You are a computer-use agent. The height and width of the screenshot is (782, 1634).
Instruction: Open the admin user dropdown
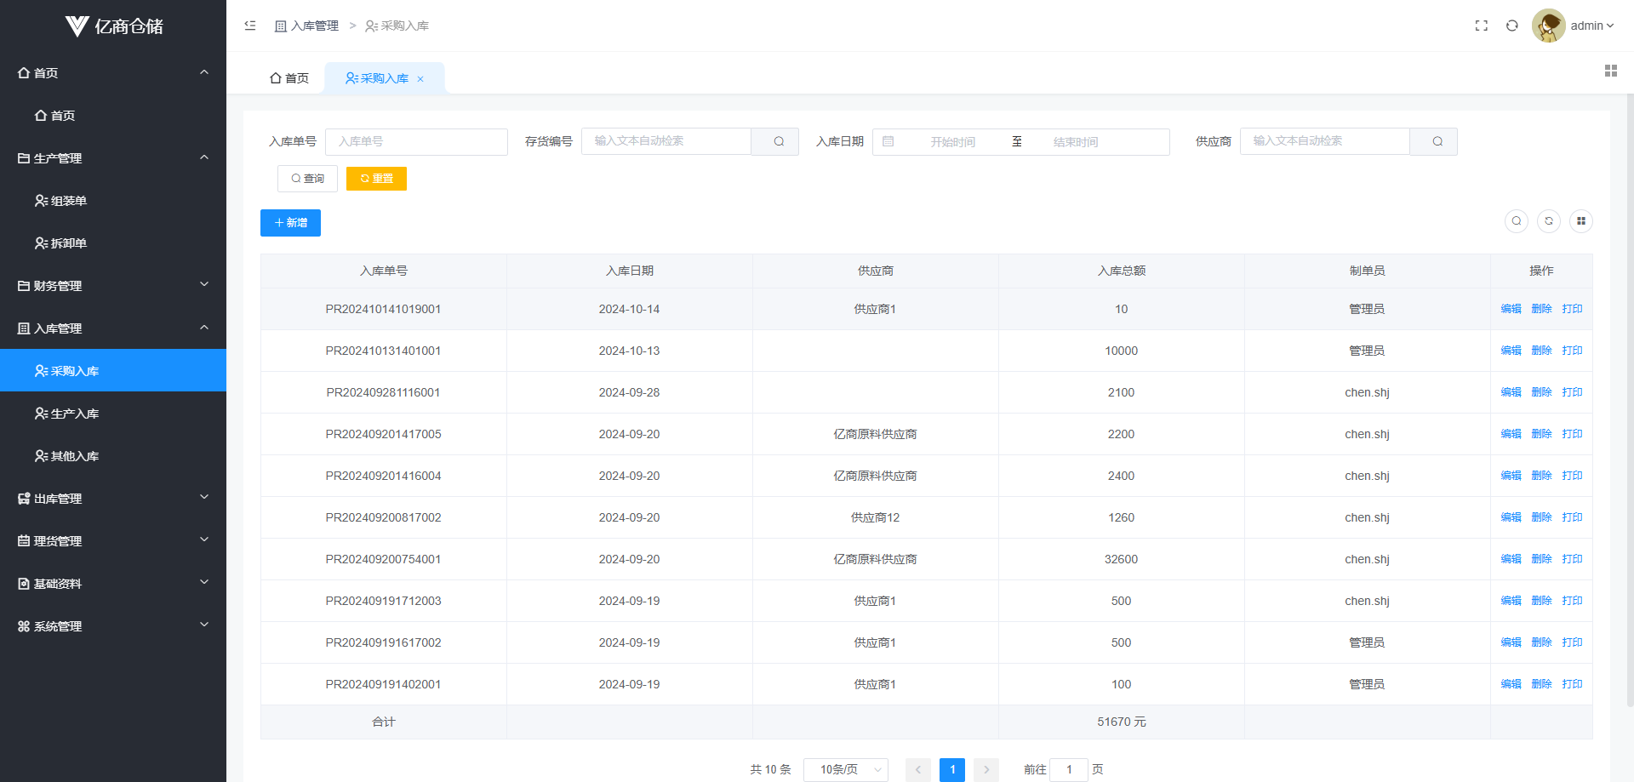[1591, 26]
